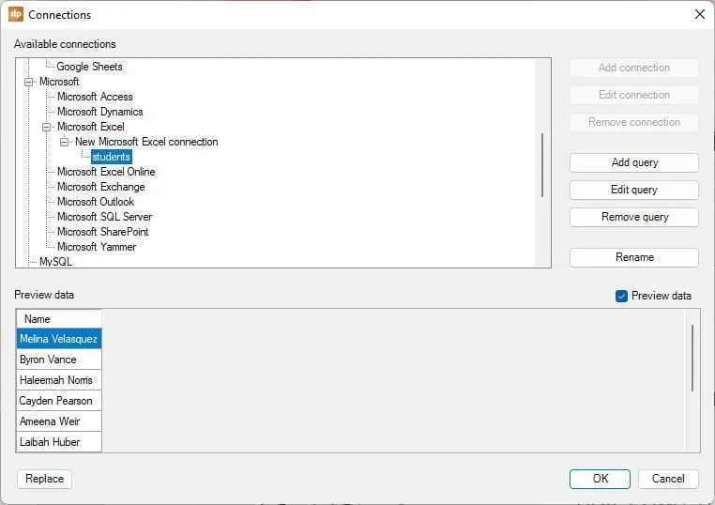Select the Byron Vance row
The height and width of the screenshot is (505, 715).
point(59,360)
